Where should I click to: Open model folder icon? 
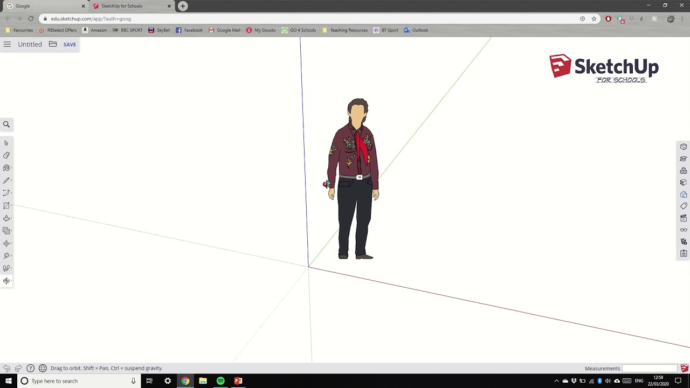pyautogui.click(x=53, y=44)
